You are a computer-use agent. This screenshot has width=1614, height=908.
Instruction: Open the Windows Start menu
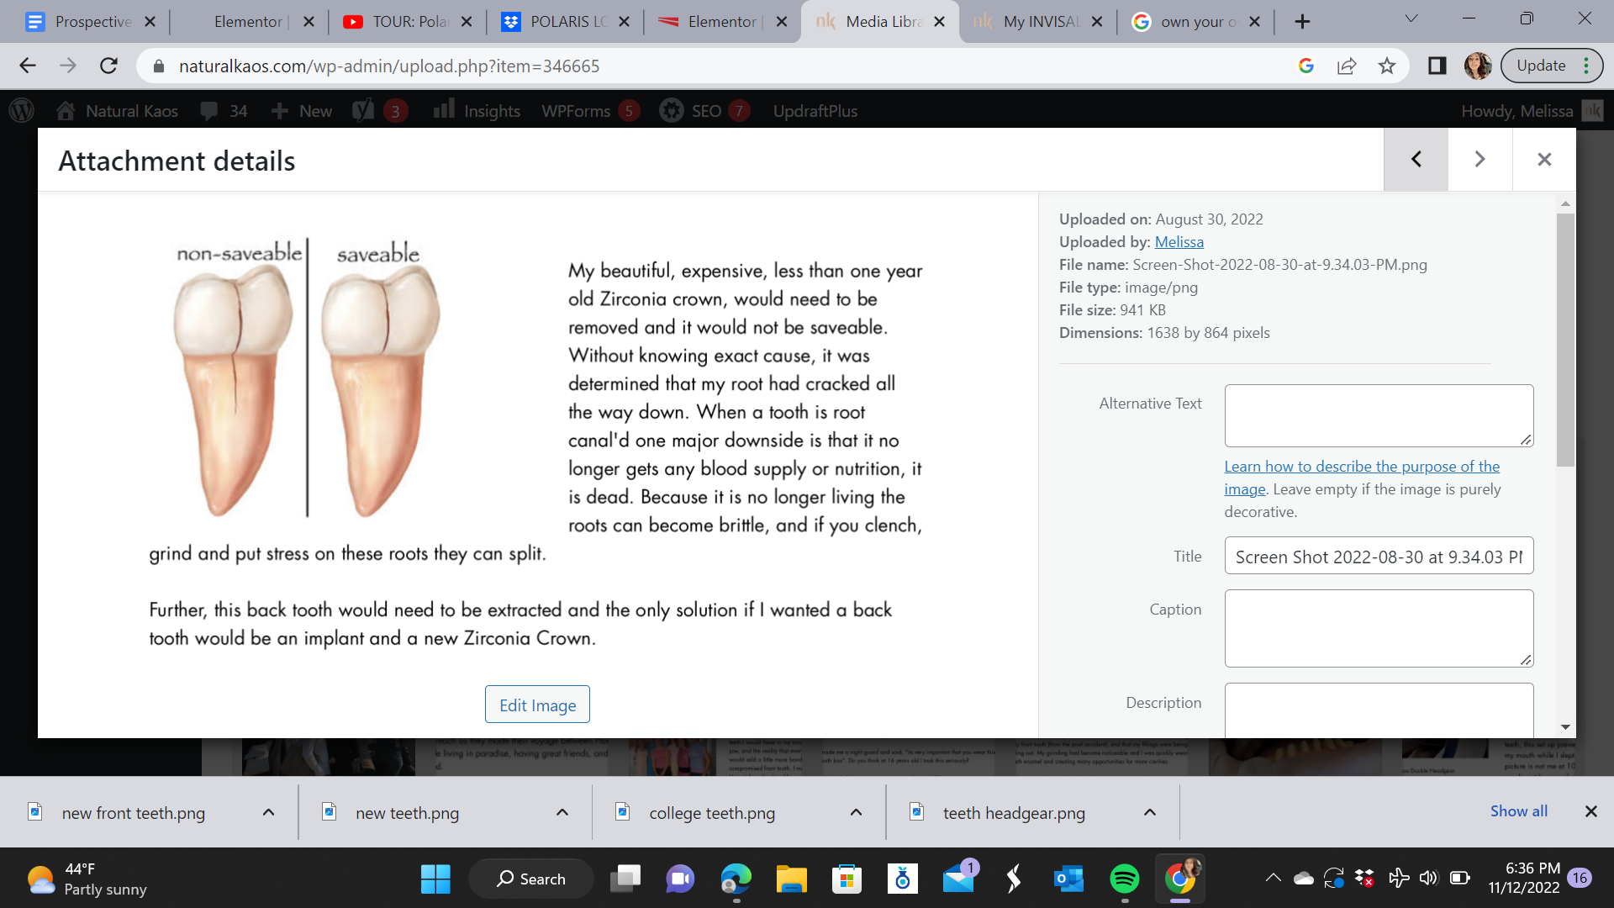435,879
